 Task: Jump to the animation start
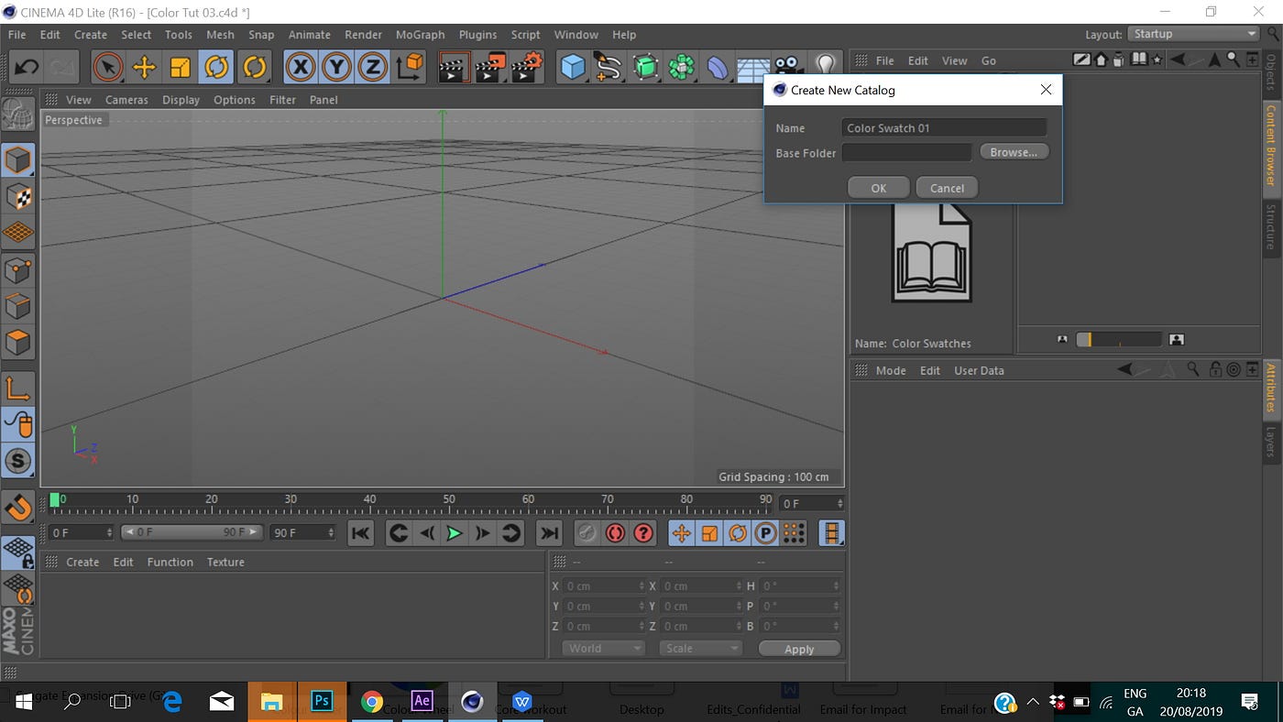pos(360,532)
